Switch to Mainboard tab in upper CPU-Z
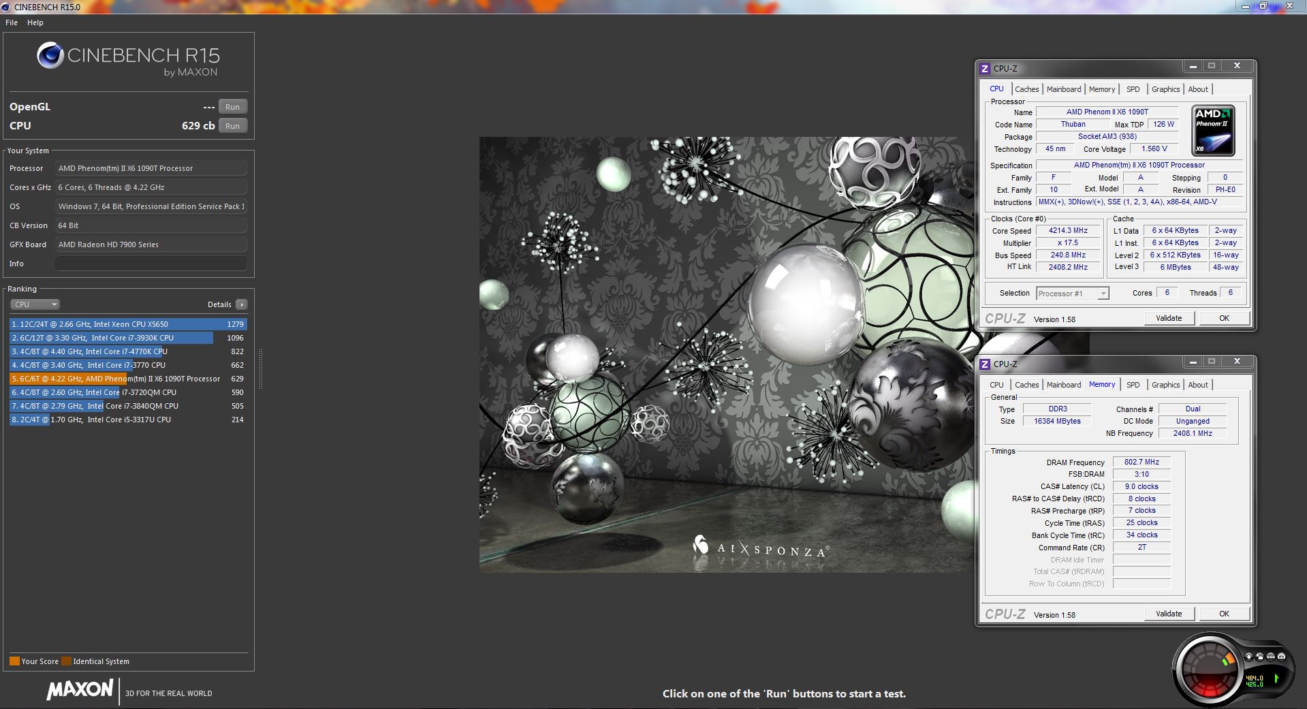 click(1063, 89)
